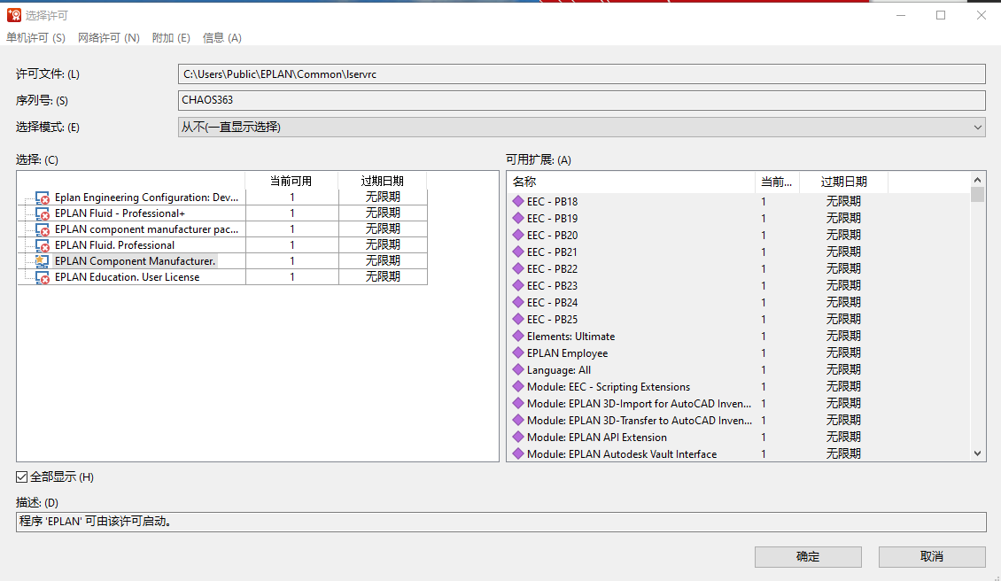Open the 网络许可 (N) menu

point(108,38)
